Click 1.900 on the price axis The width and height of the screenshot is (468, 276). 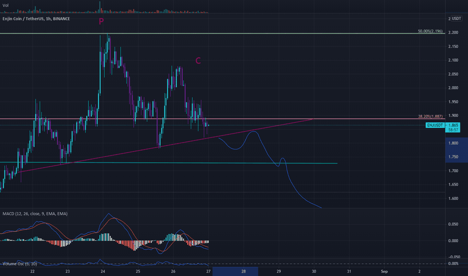(453, 116)
